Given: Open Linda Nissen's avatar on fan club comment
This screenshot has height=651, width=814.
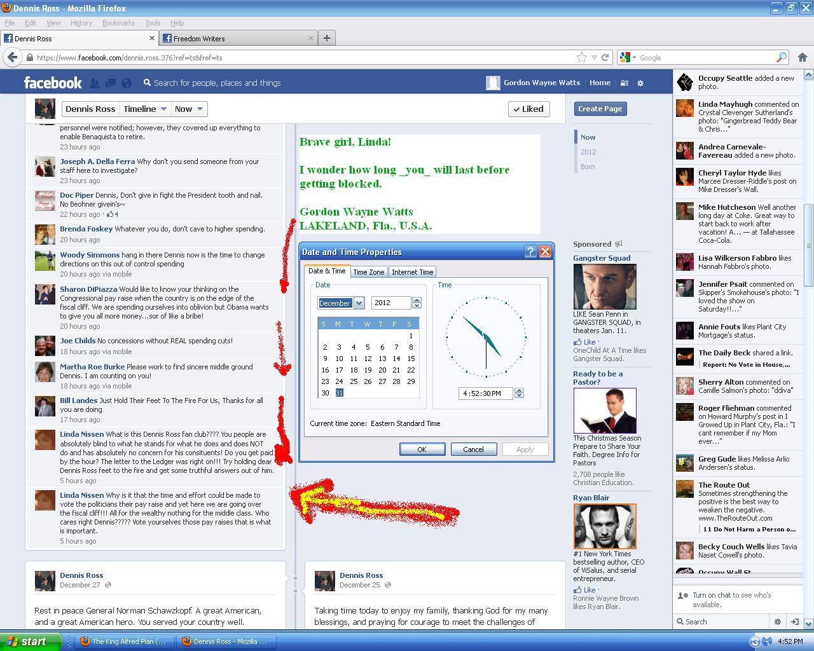Looking at the screenshot, I should click(45, 440).
